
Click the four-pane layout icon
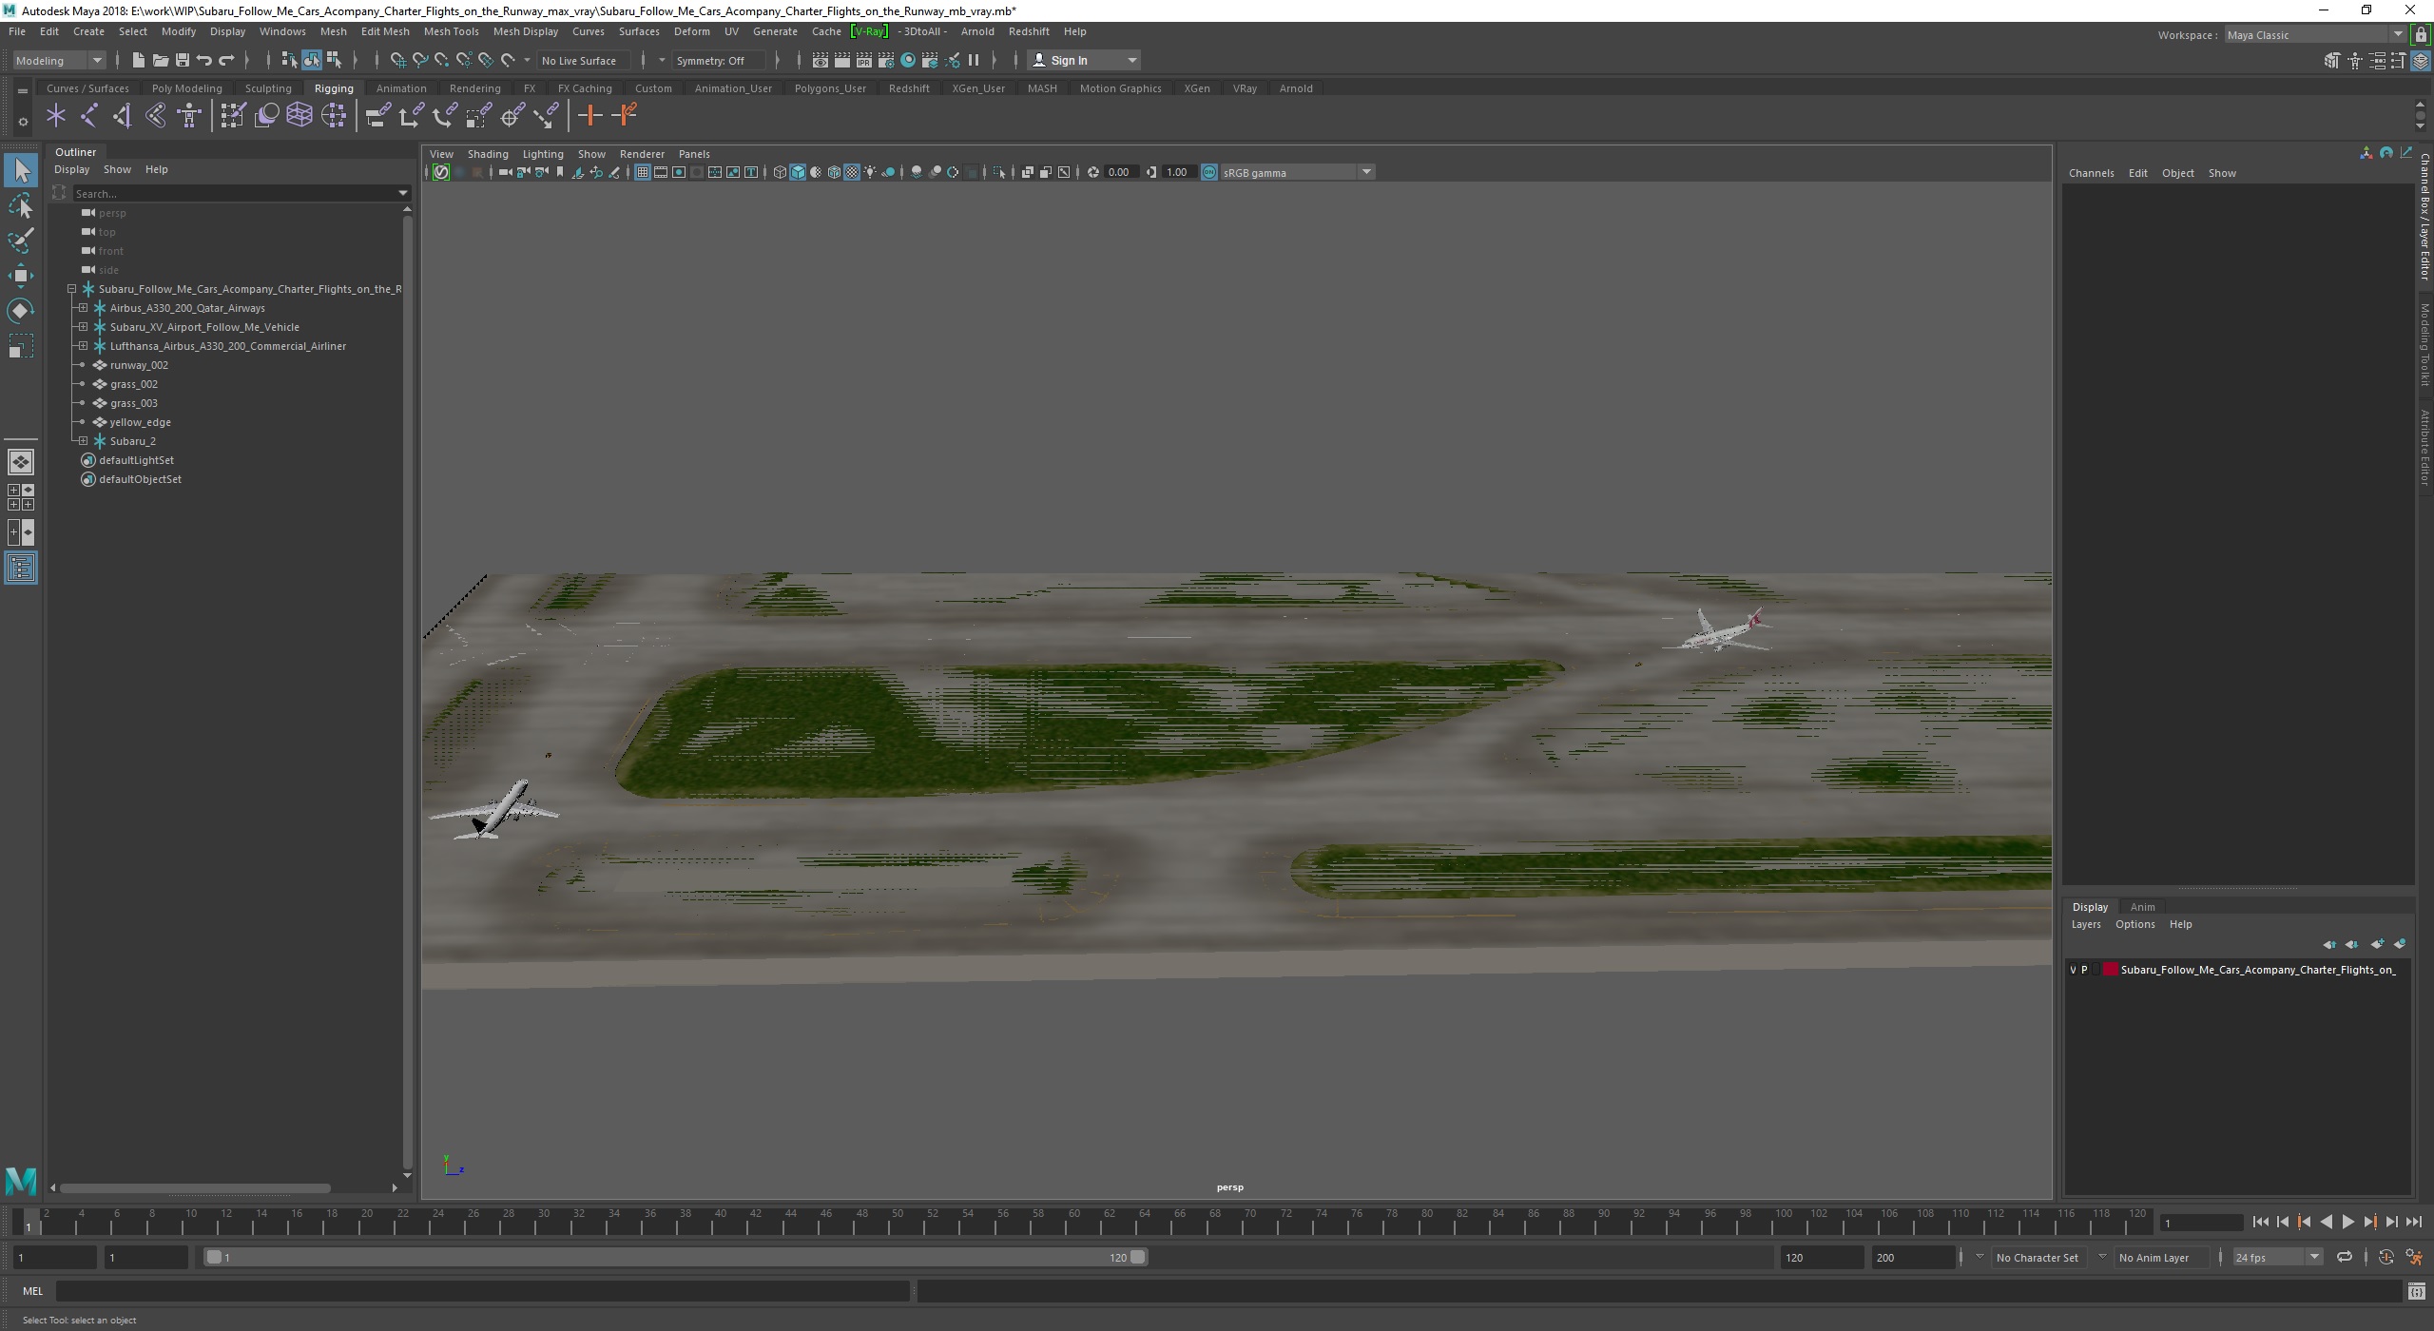pyautogui.click(x=21, y=497)
